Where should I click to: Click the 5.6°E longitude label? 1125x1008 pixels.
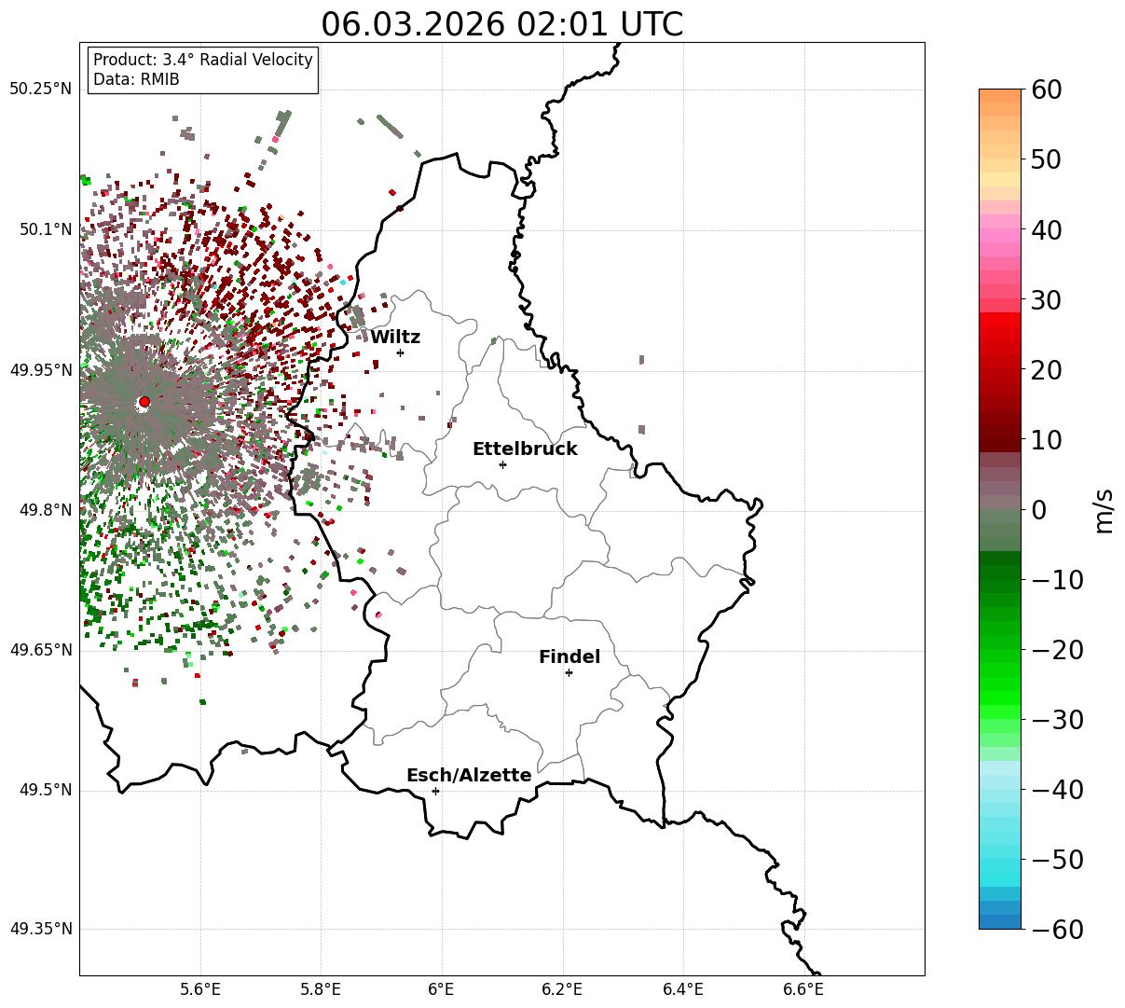point(200,990)
